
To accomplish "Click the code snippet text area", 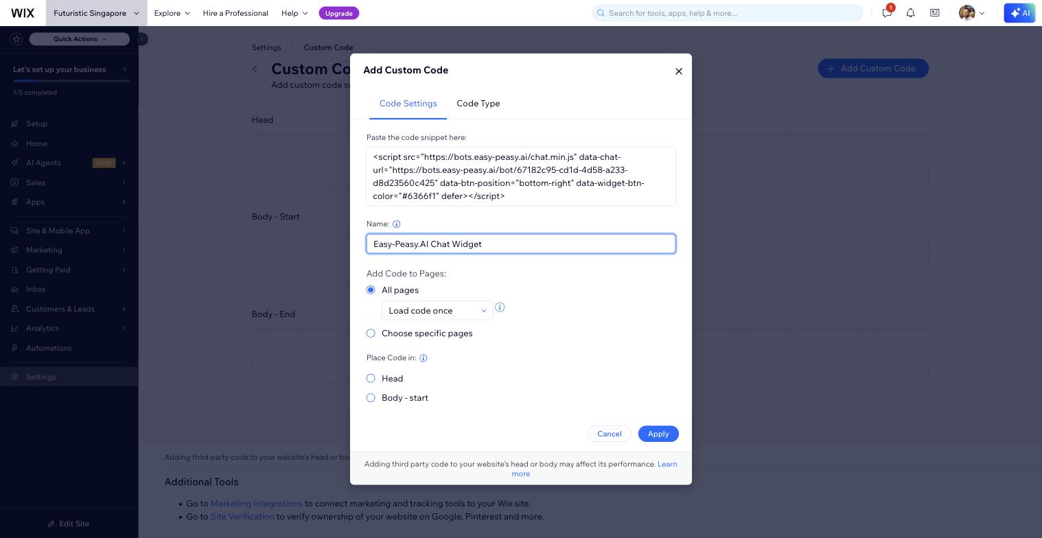I will (521, 177).
